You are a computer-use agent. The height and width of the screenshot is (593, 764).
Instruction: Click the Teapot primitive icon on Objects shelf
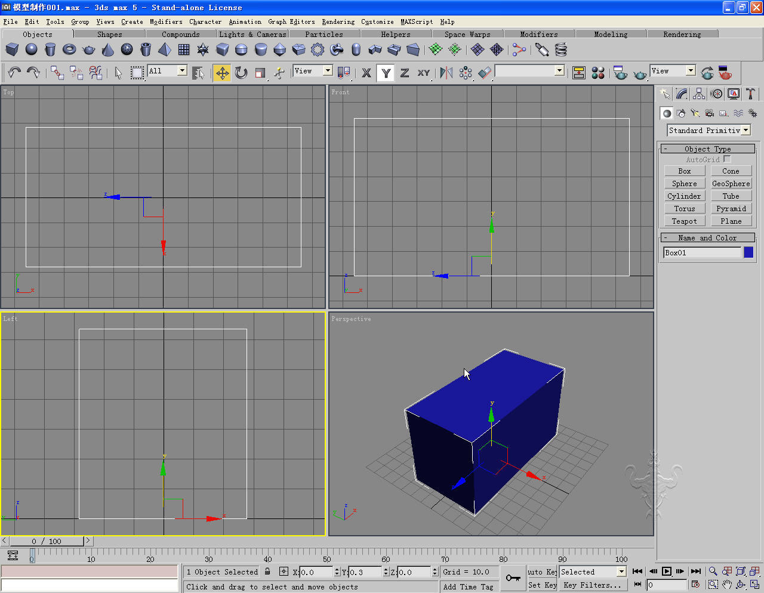89,50
